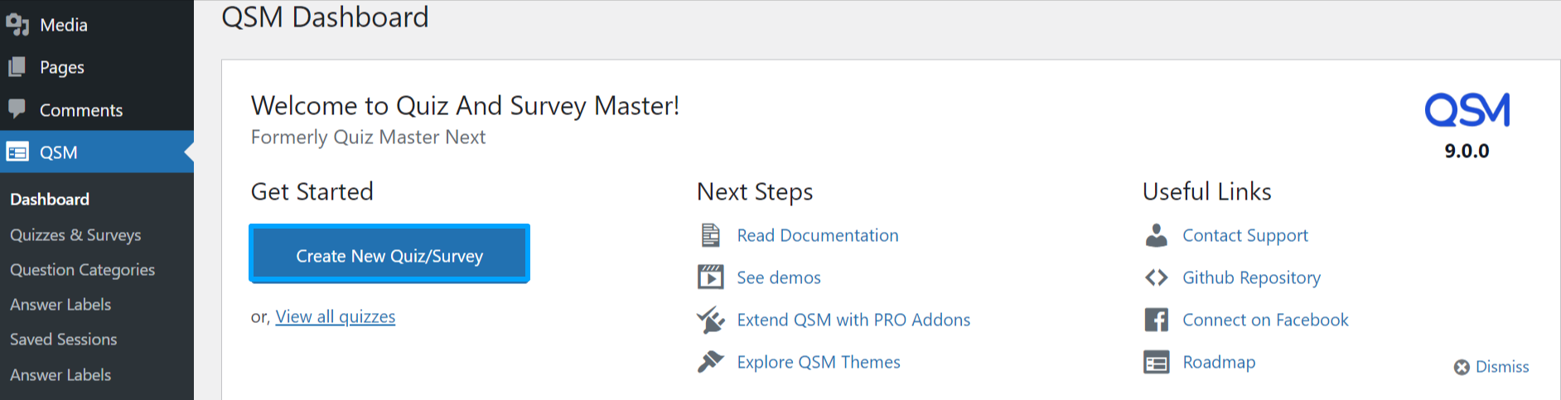Click the Pages icon in the sidebar

[x=17, y=67]
